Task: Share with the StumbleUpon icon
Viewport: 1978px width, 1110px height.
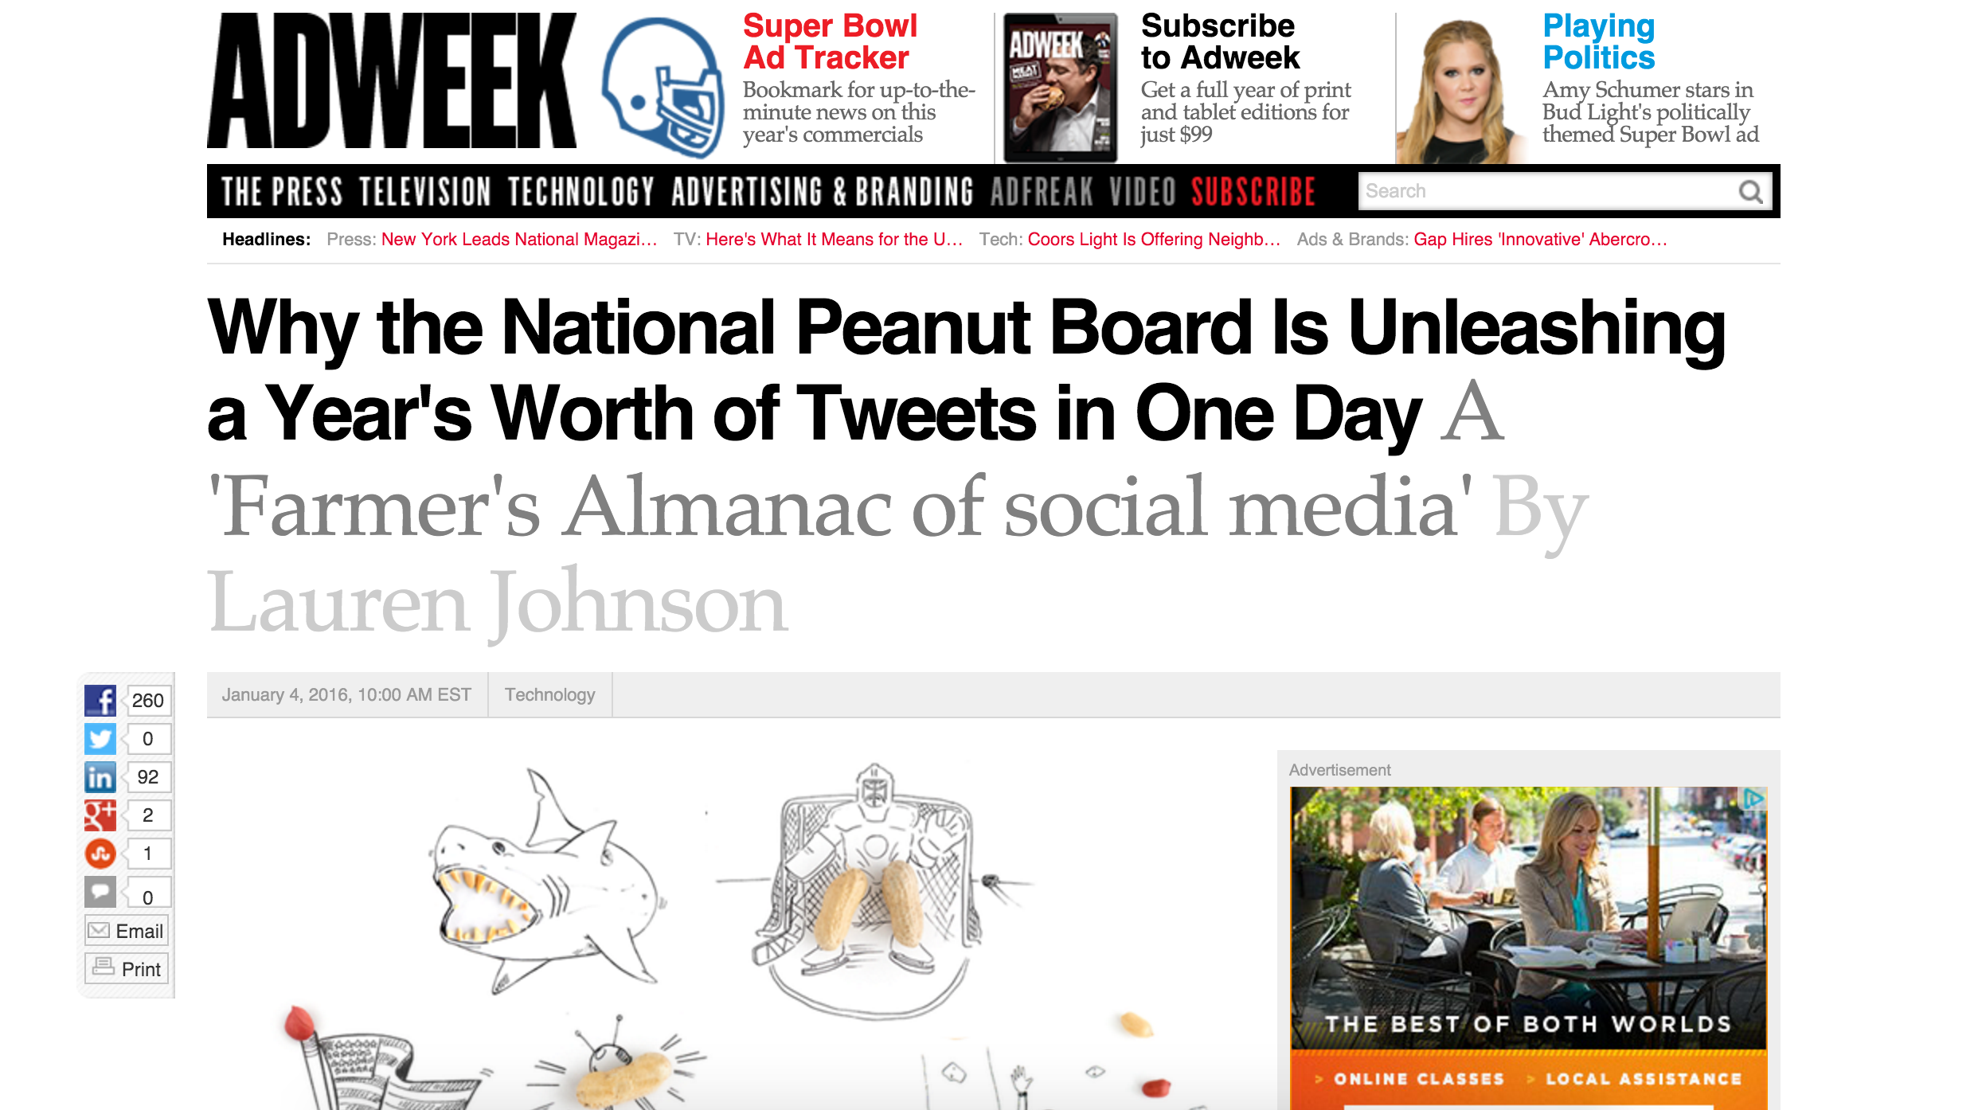Action: pos(100,854)
